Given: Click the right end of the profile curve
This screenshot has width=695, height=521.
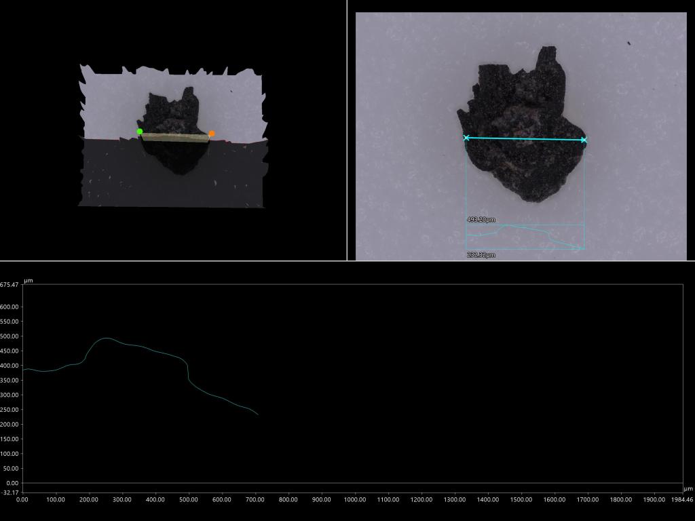Looking at the screenshot, I should pos(258,414).
